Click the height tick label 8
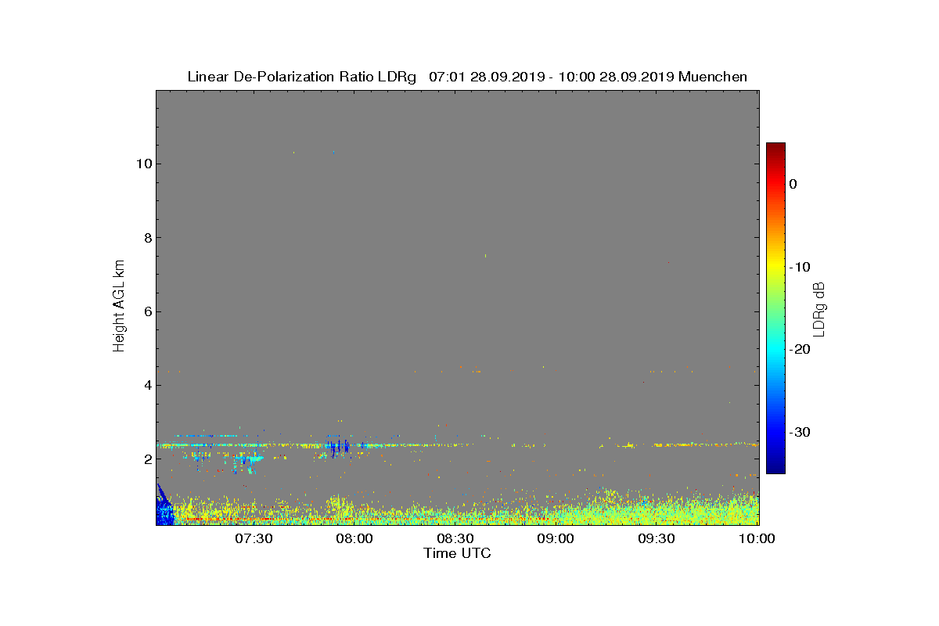 (146, 238)
